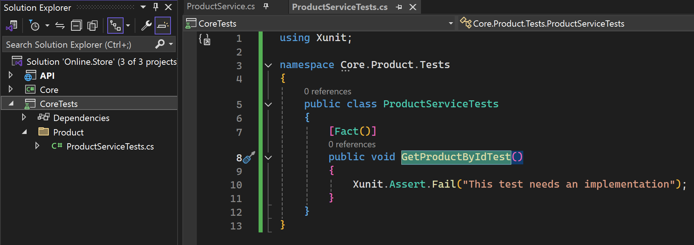The height and width of the screenshot is (245, 694).
Task: Switch to the ProductService.cs tab
Action: (221, 6)
